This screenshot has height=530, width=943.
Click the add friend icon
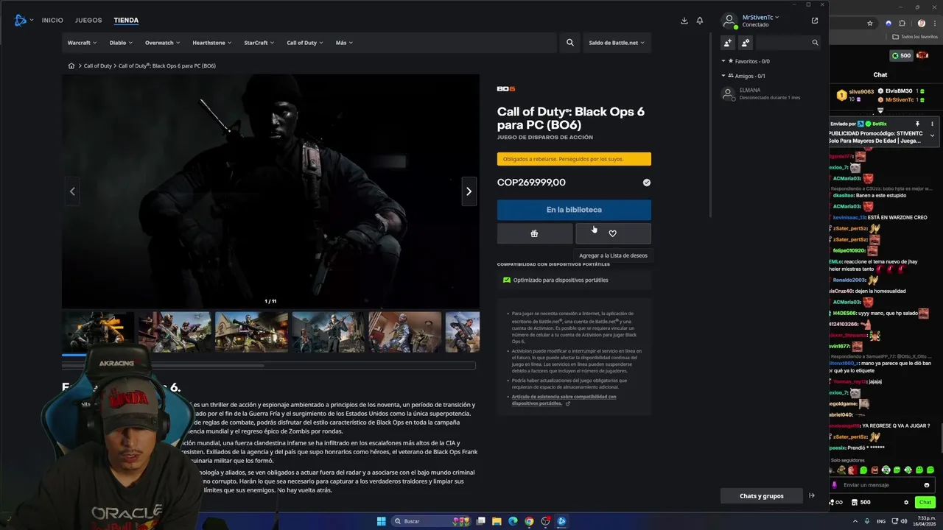pyautogui.click(x=728, y=43)
